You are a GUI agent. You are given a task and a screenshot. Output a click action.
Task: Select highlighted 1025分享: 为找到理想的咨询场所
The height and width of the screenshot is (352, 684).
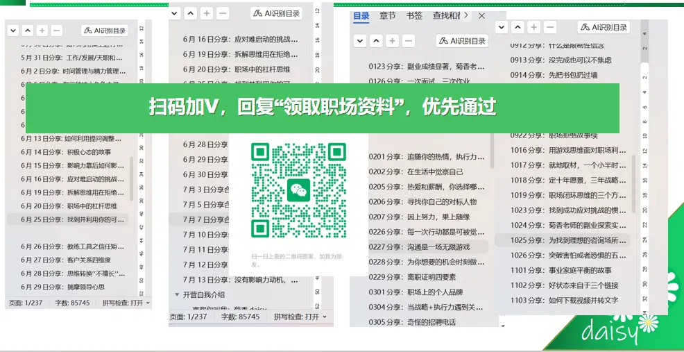pos(563,240)
